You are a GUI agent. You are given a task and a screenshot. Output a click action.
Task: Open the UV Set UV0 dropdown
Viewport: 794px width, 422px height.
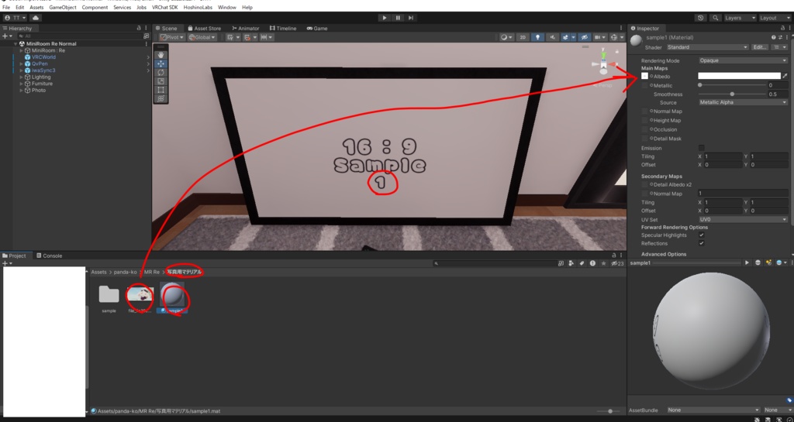pos(743,219)
